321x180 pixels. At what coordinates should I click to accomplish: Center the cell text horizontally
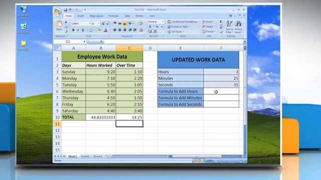[x=119, y=30]
